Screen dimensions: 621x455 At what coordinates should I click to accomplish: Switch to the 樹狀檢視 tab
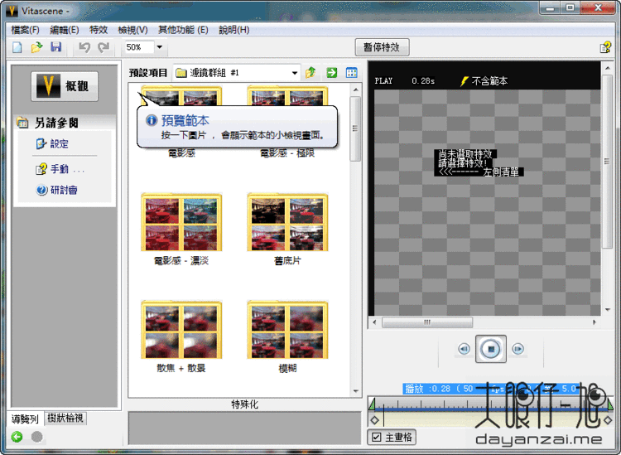point(65,418)
